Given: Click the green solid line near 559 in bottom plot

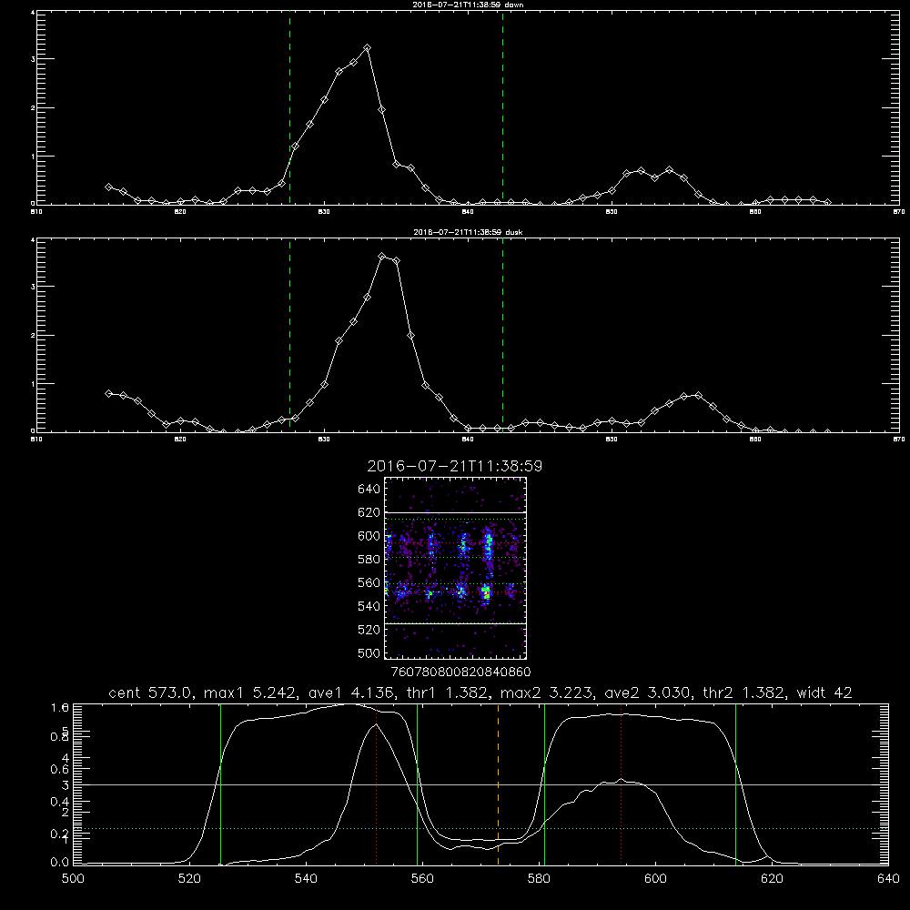Looking at the screenshot, I should (x=418, y=784).
